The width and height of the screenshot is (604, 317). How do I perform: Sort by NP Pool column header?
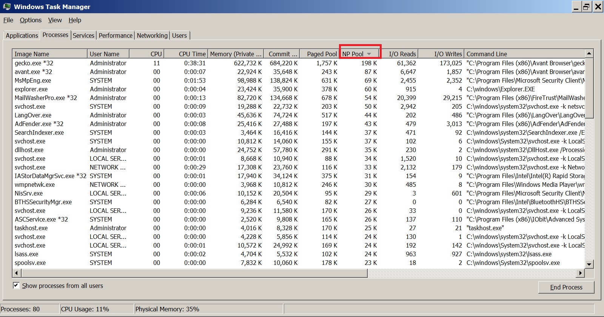[359, 54]
